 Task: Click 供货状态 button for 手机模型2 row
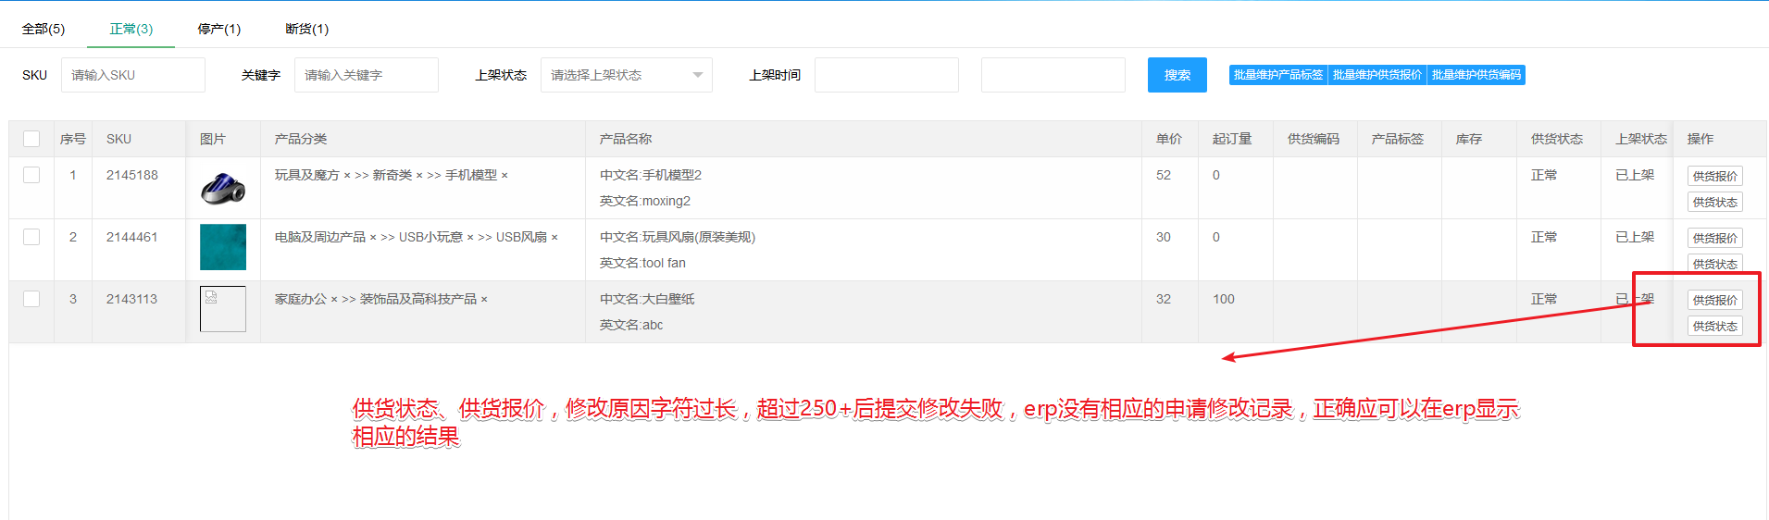tap(1715, 202)
